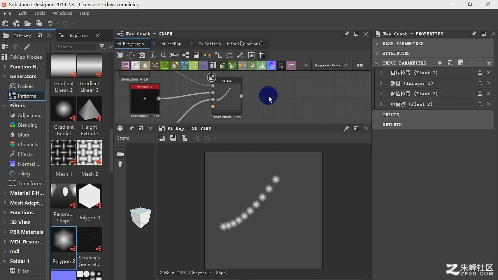Click the Library search field
Screen dimensions: 498x280
click(76, 47)
